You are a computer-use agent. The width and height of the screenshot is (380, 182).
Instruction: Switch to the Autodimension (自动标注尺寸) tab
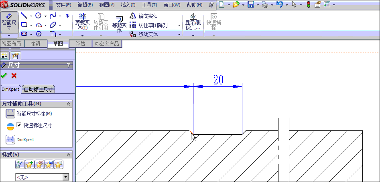pyautogui.click(x=38, y=90)
